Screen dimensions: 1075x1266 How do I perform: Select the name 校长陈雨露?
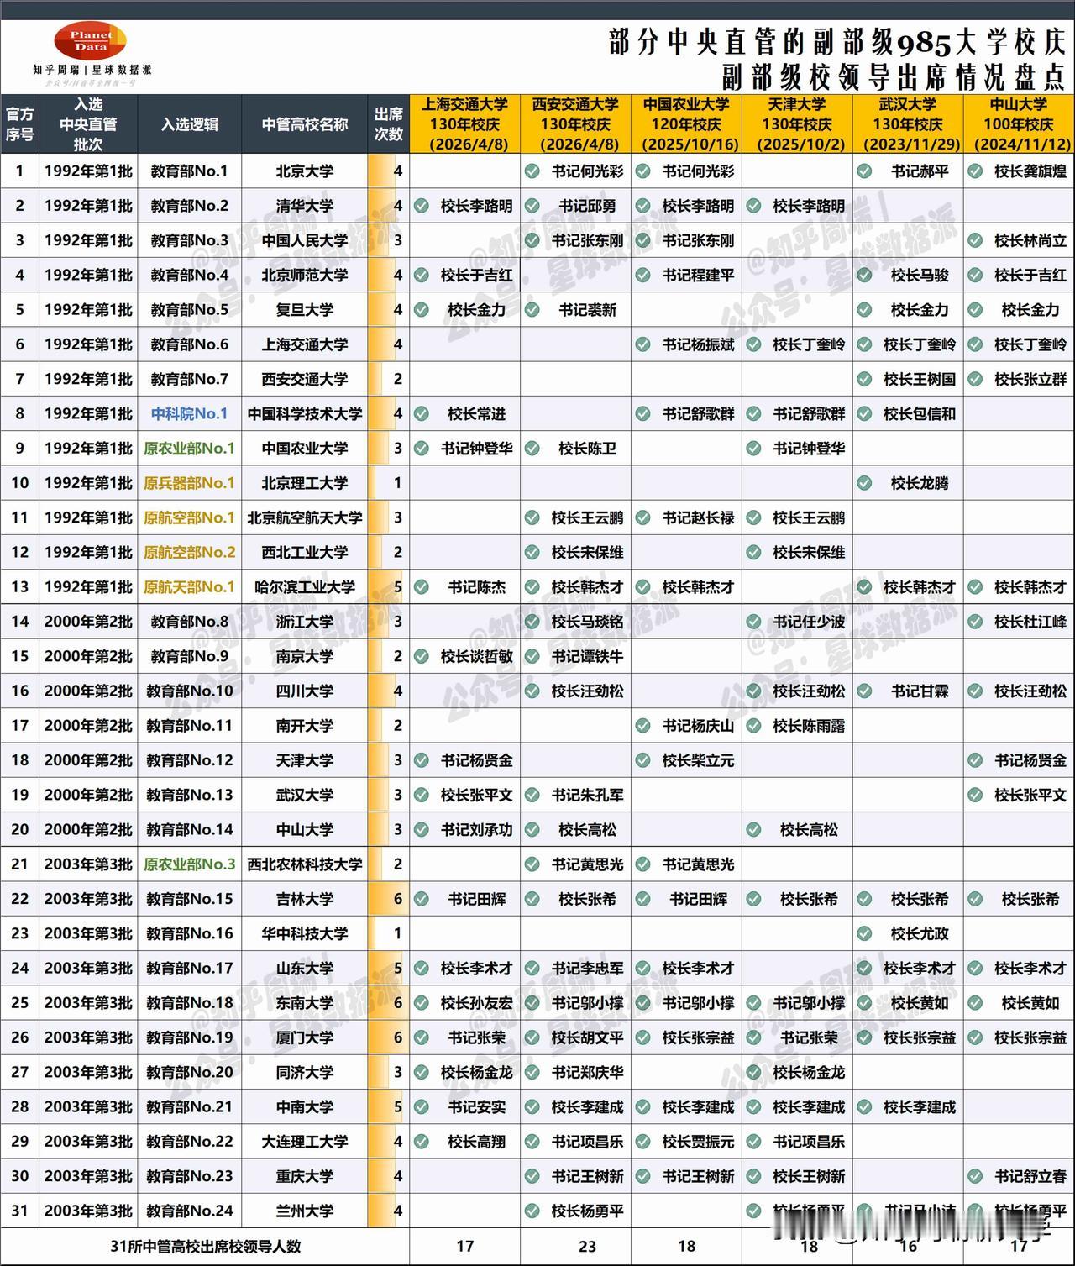point(809,726)
